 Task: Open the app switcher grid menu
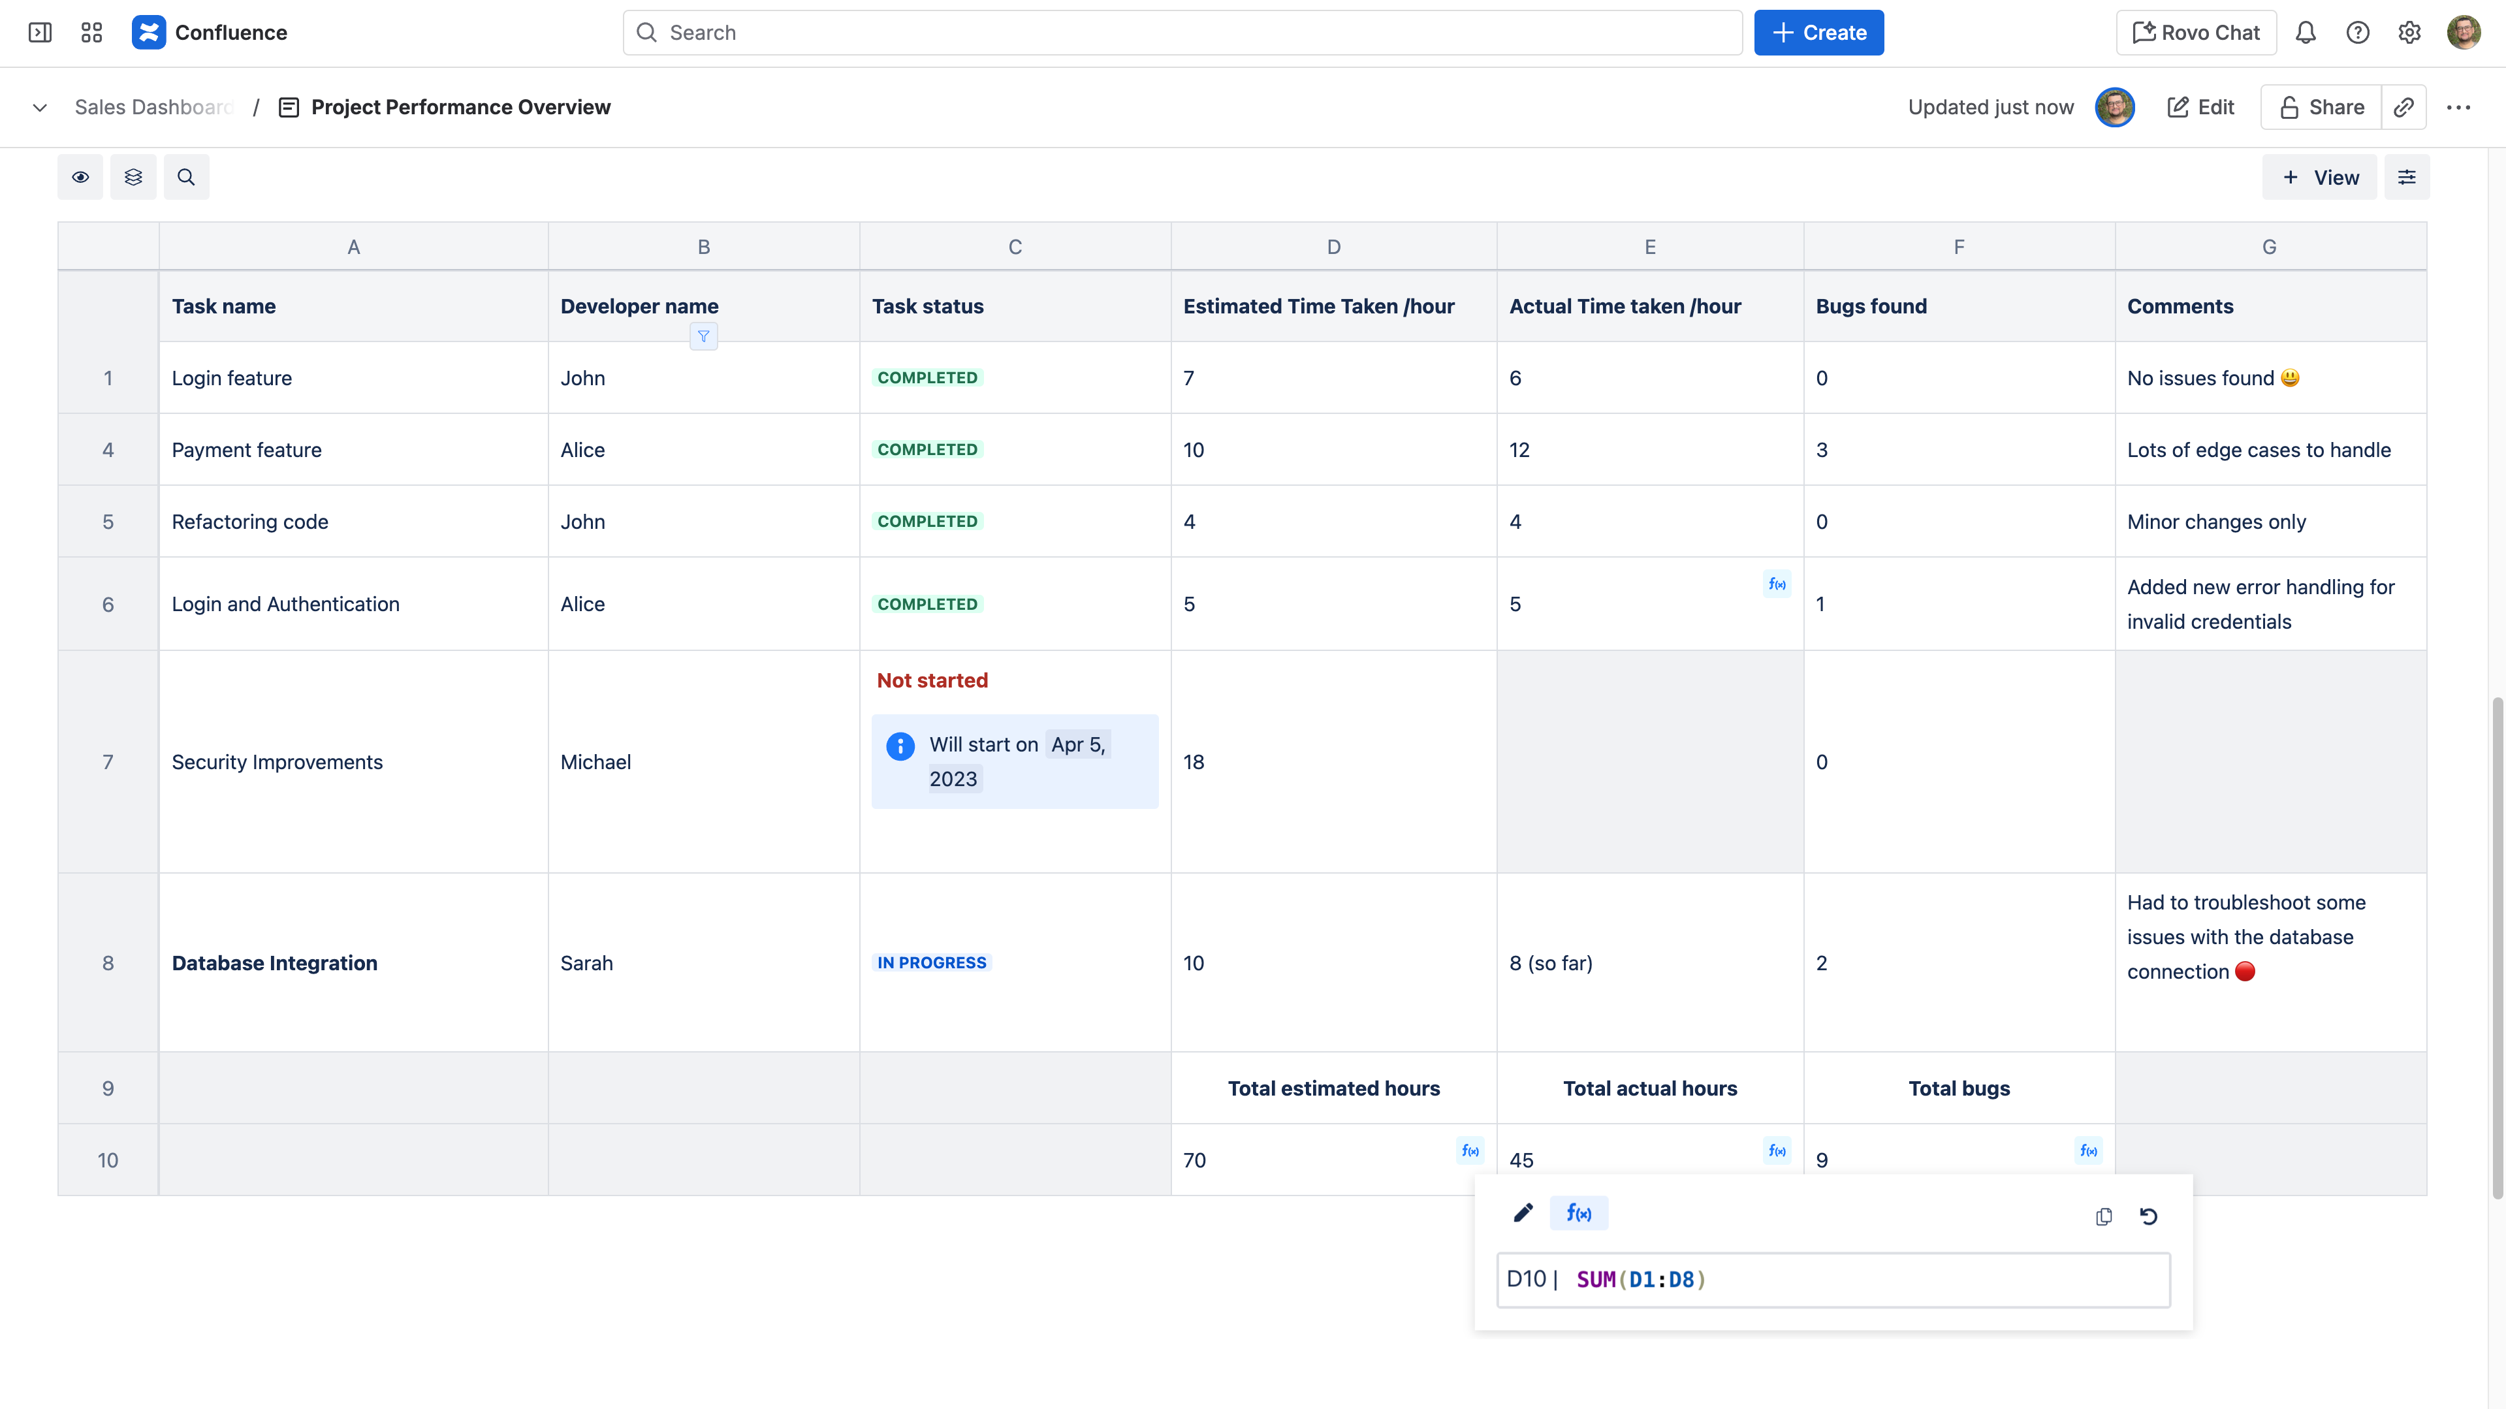coord(91,33)
